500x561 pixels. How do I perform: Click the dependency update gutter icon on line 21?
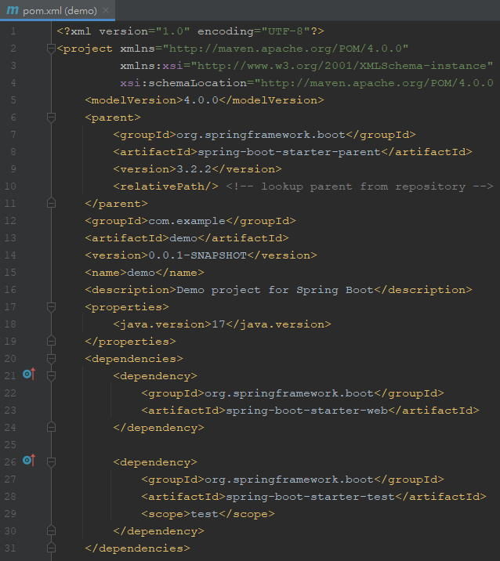click(x=29, y=374)
